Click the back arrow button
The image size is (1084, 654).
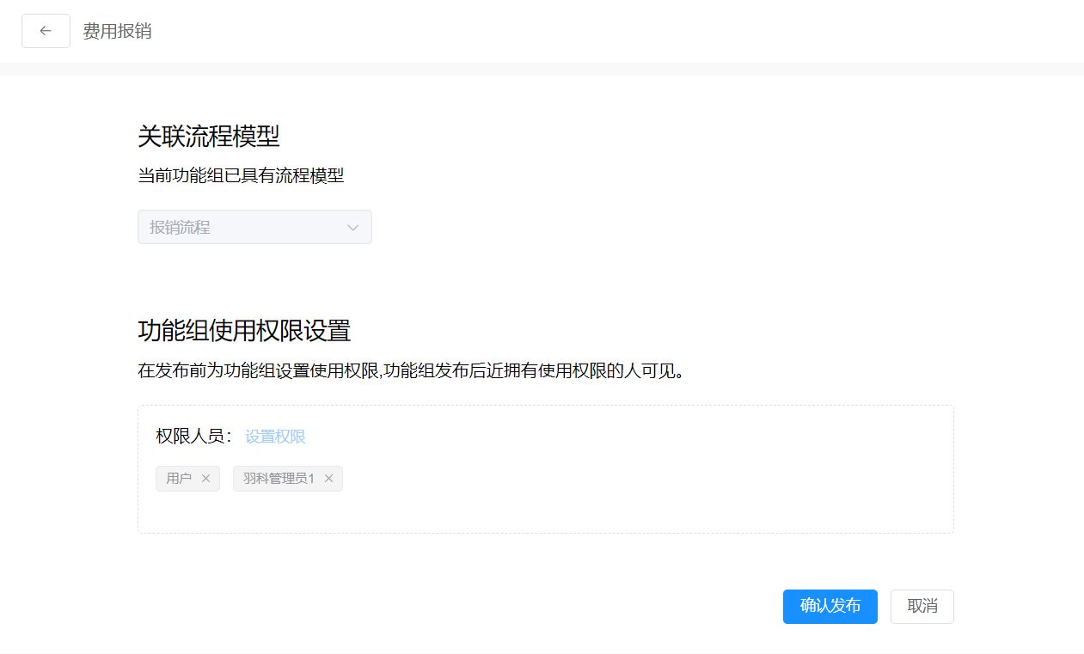46,31
